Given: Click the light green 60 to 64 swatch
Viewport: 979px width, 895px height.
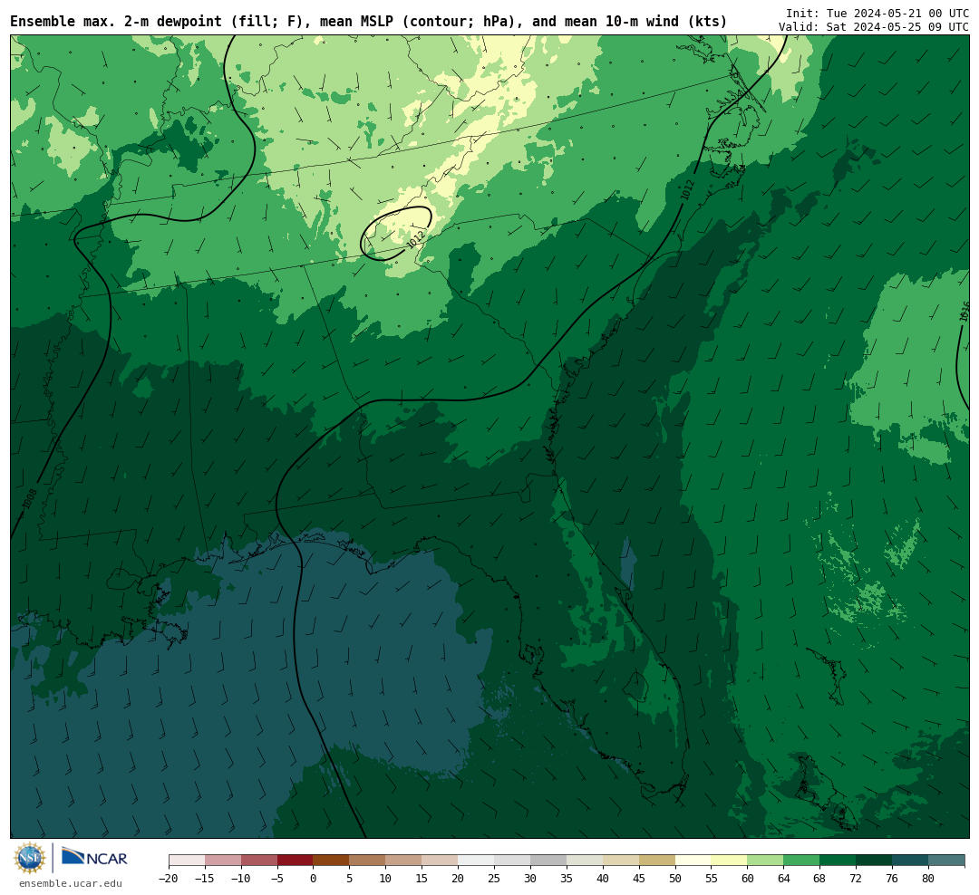Looking at the screenshot, I should (765, 861).
